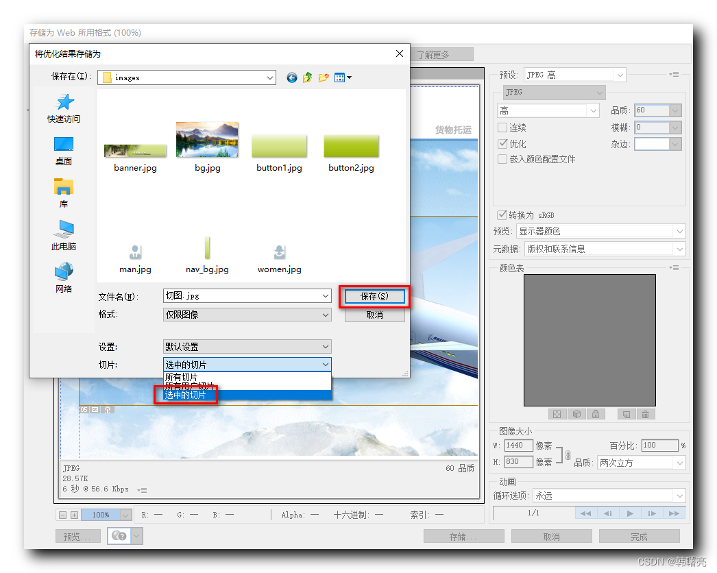Open Libraries (库) location
Image resolution: width=717 pixels, height=573 pixels.
pos(64,193)
